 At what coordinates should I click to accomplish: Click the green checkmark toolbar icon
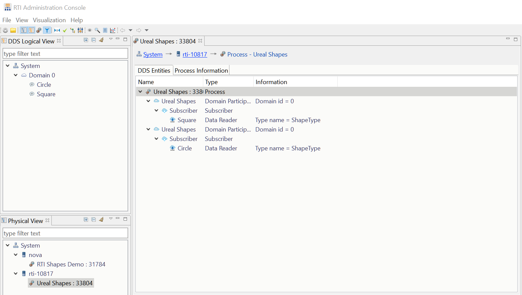click(65, 30)
